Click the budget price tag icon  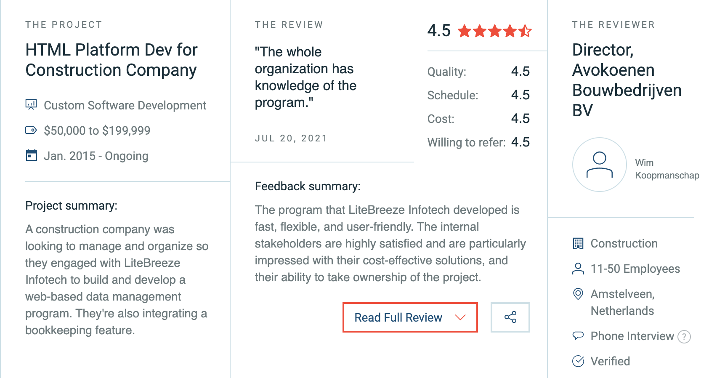(31, 130)
